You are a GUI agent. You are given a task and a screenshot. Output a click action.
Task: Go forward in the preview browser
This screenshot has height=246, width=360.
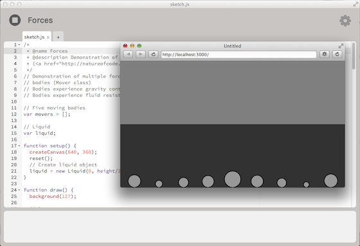click(x=141, y=55)
